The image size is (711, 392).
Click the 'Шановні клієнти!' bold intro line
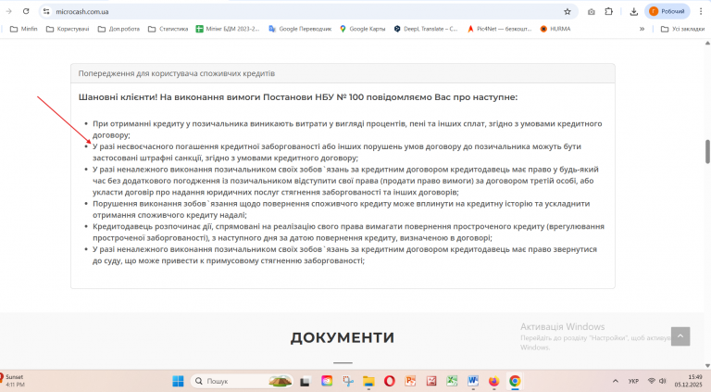coord(298,97)
